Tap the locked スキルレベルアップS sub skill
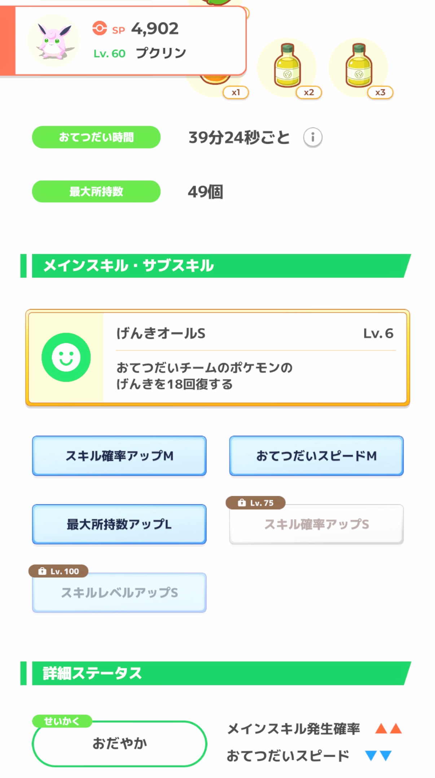 (119, 593)
